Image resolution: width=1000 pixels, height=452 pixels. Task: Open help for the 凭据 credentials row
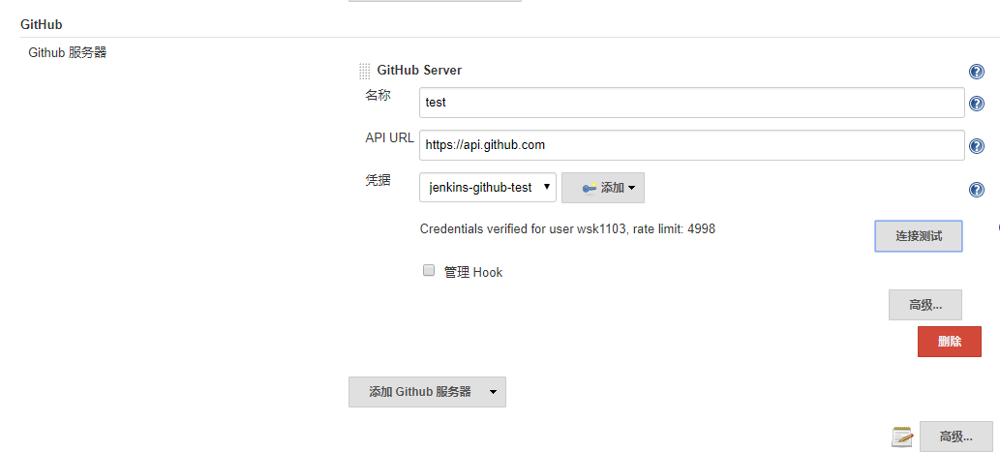(x=976, y=190)
